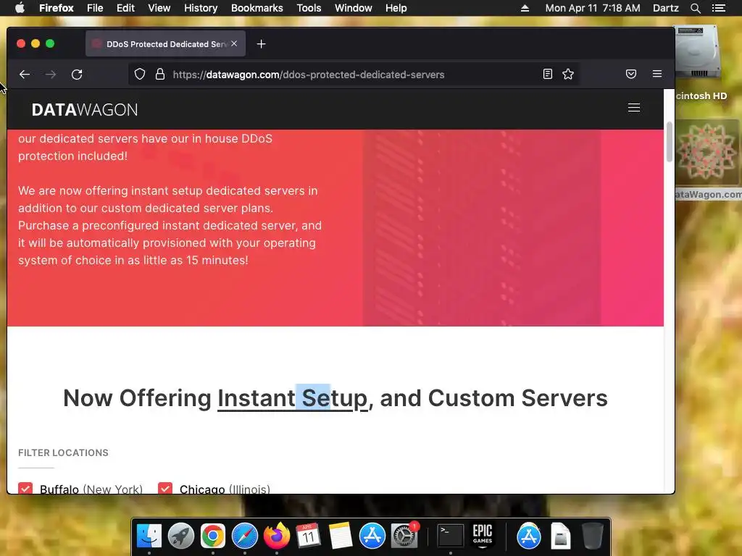742x556 pixels.
Task: Open Safari compass icon in Dock
Action: (245, 536)
